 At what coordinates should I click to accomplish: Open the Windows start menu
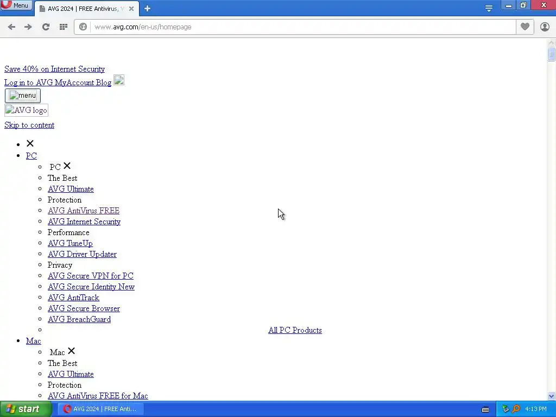(x=26, y=409)
